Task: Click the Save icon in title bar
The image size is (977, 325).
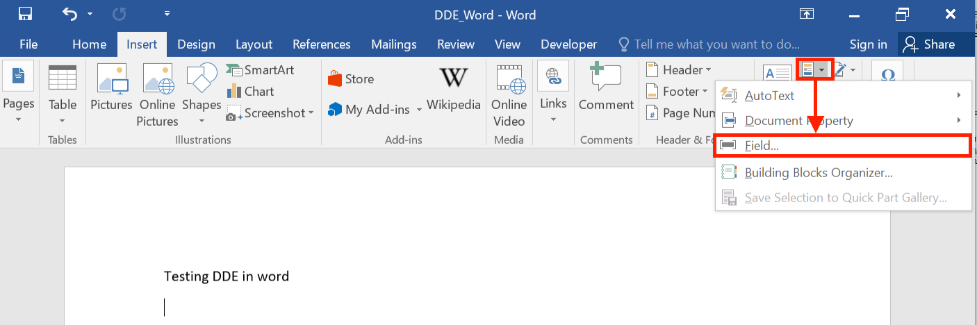Action: coord(25,14)
